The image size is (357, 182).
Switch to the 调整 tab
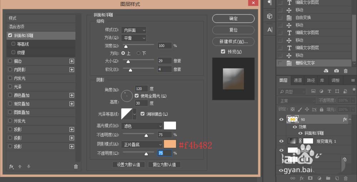coord(335,80)
